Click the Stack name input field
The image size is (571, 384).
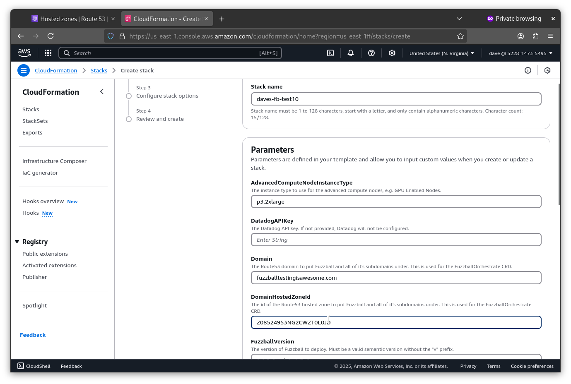point(396,99)
